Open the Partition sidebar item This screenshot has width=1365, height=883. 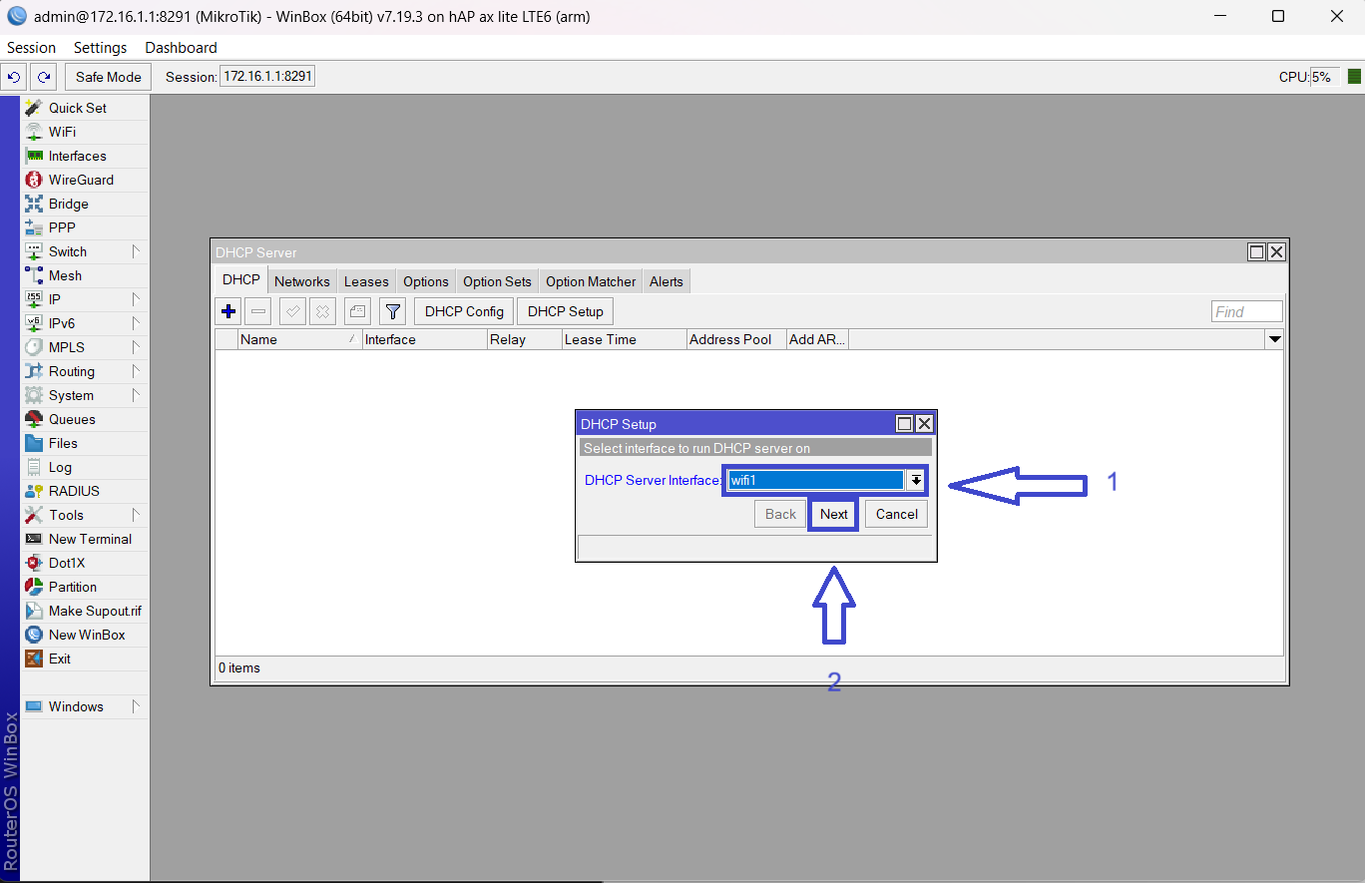(85, 587)
